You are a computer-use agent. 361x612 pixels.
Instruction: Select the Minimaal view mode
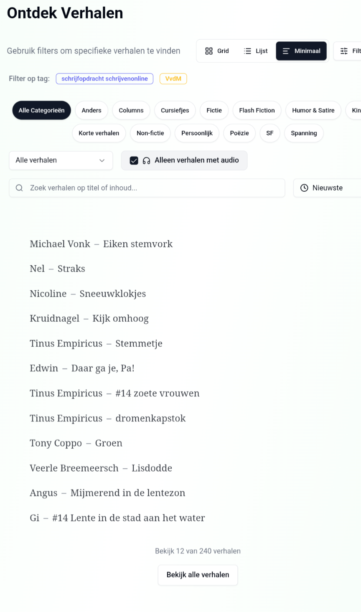[x=301, y=51]
